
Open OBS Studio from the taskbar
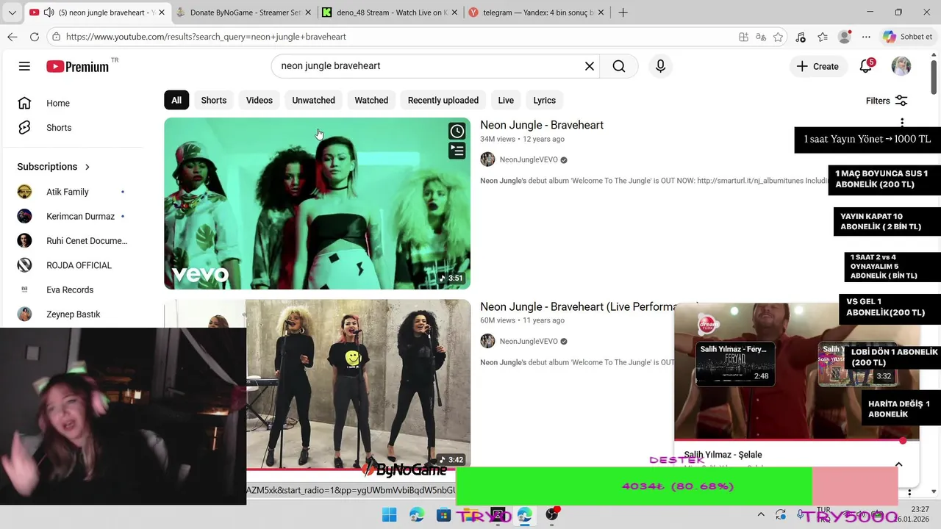point(551,515)
